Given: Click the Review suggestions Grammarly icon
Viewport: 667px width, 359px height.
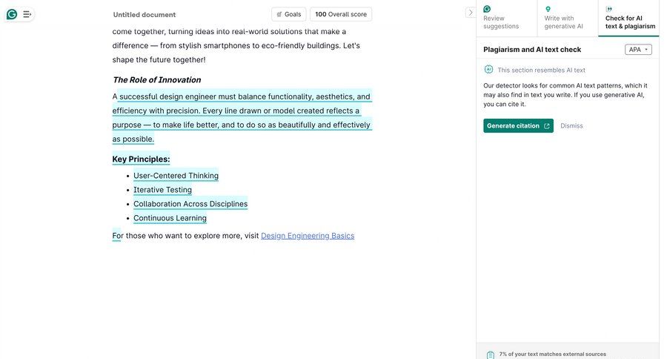Looking at the screenshot, I should 487,9.
